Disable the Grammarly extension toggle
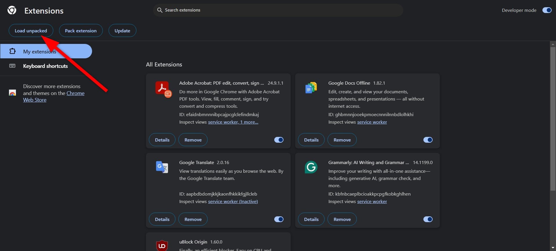Image resolution: width=556 pixels, height=251 pixels. [x=428, y=219]
